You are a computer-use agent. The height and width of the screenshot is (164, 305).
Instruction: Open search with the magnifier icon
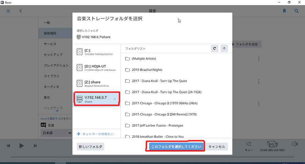point(297,11)
